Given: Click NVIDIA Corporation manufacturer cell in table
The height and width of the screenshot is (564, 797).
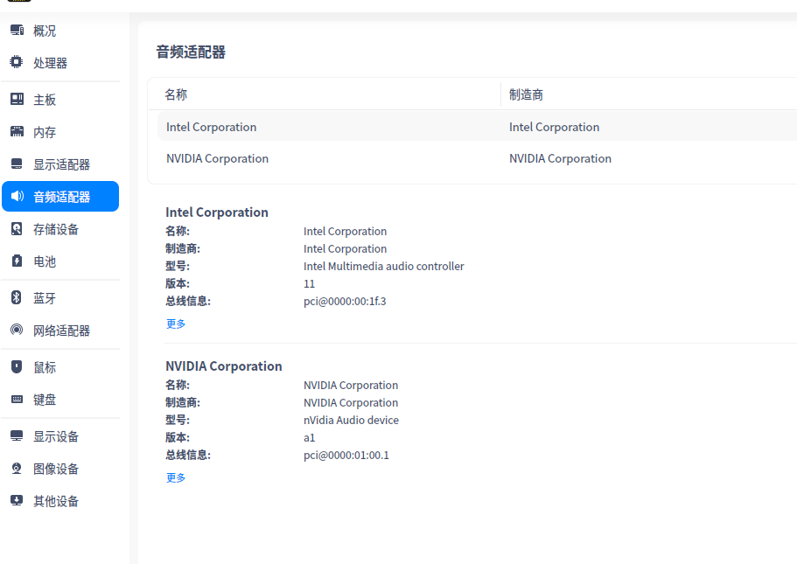Looking at the screenshot, I should pyautogui.click(x=560, y=158).
